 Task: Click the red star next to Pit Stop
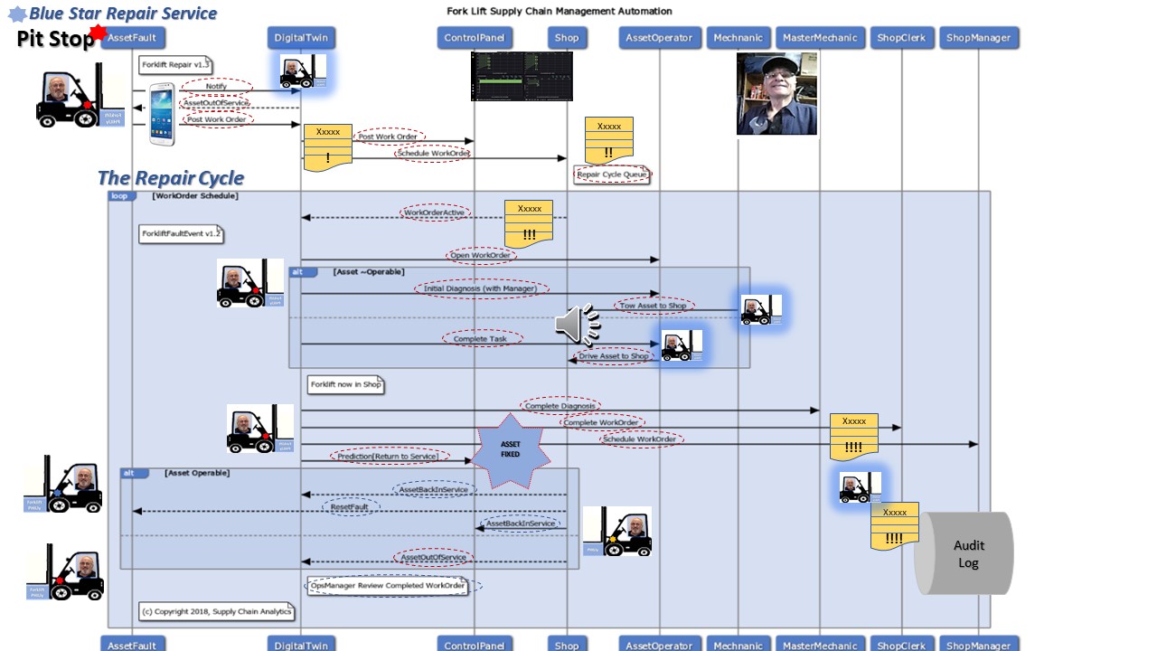click(98, 33)
